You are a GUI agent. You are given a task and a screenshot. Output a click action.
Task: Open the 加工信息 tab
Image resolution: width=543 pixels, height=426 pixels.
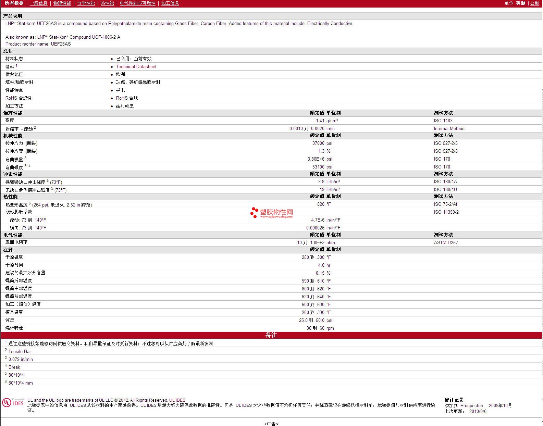[x=170, y=3]
